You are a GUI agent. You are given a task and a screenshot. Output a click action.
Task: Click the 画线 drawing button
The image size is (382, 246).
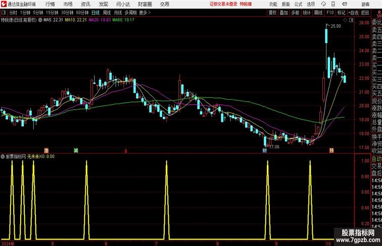click(x=318, y=13)
